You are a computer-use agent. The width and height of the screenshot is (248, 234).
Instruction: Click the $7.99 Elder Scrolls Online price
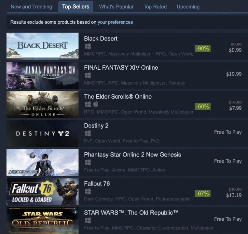[x=235, y=108]
